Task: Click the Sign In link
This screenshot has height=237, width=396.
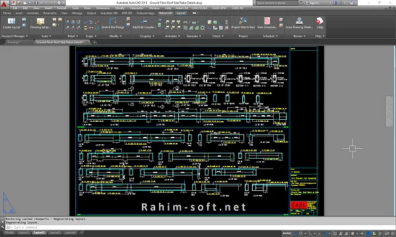Action: pyautogui.click(x=314, y=3)
